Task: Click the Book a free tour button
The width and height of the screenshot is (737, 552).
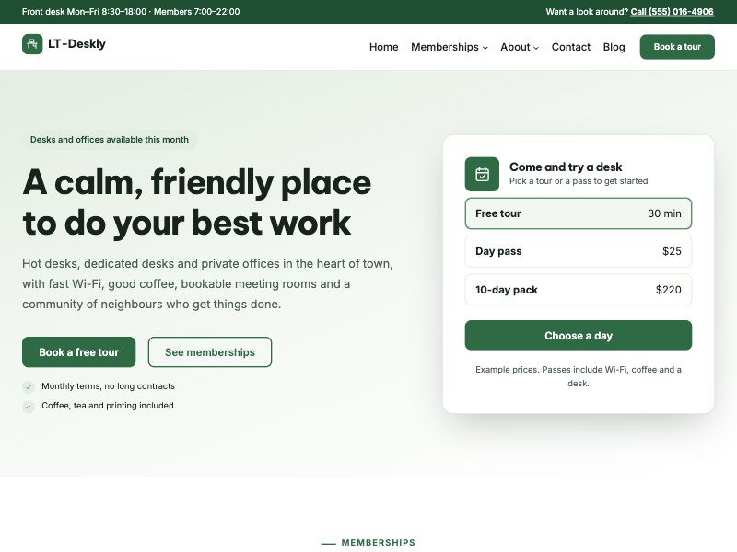Action: [x=79, y=352]
